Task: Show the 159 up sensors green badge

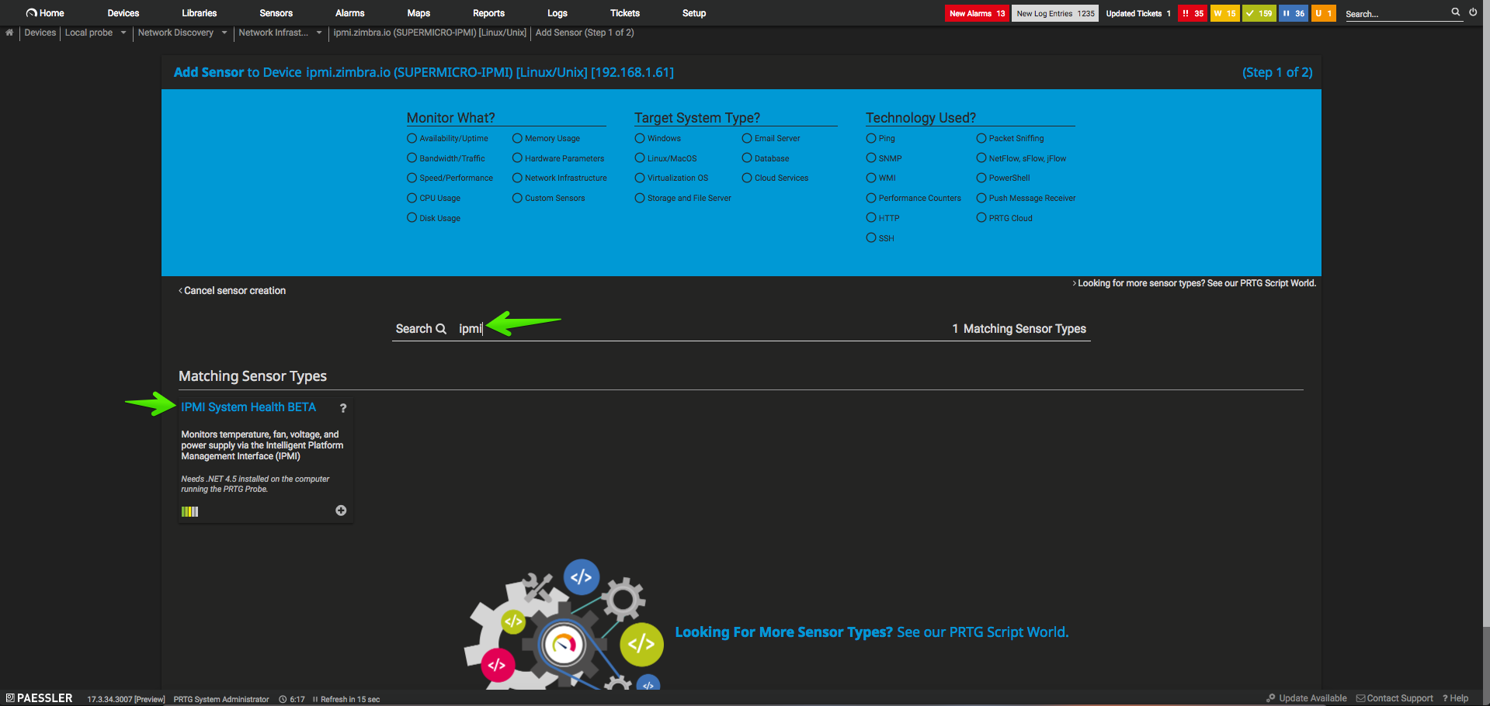Action: pos(1259,13)
